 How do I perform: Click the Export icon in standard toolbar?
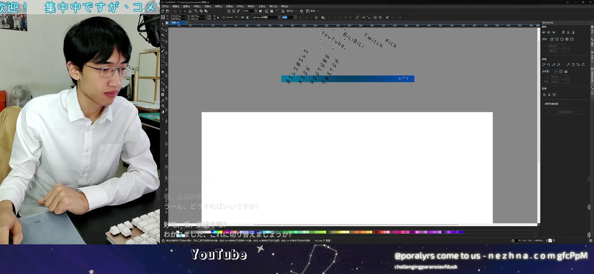[234, 11]
